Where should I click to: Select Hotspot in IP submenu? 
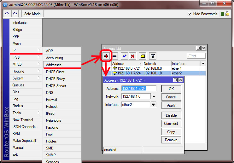coord(62,107)
